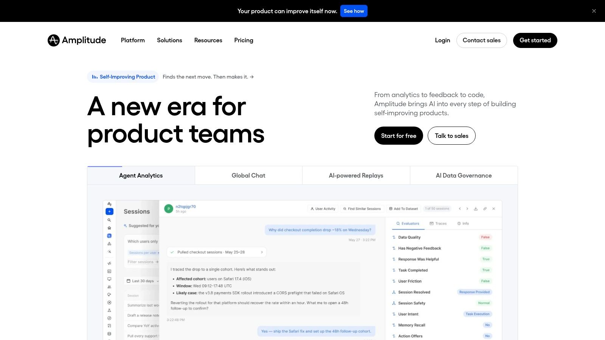Screen dimensions: 605x340
Task: Click the Contact sales button
Action: 482,40
